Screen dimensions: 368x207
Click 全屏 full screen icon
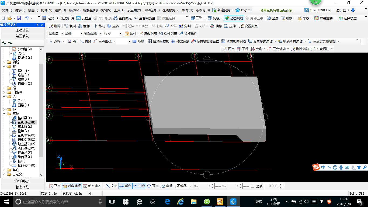pyautogui.click(x=273, y=18)
